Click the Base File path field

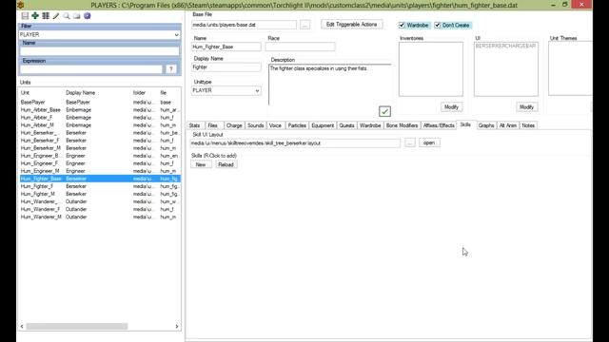click(244, 25)
